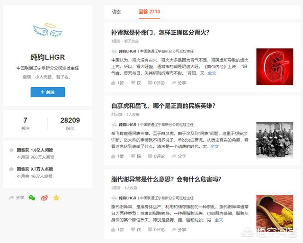Click the Weibo share icon
The image size is (303, 243).
[x=44, y=198]
